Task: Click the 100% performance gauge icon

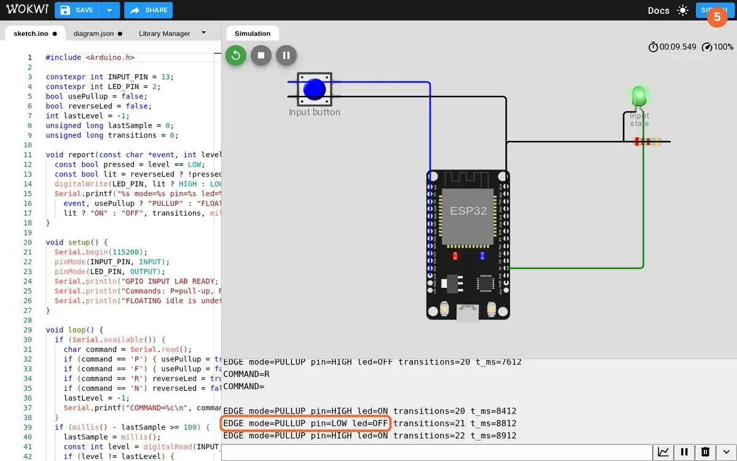Action: (x=707, y=47)
